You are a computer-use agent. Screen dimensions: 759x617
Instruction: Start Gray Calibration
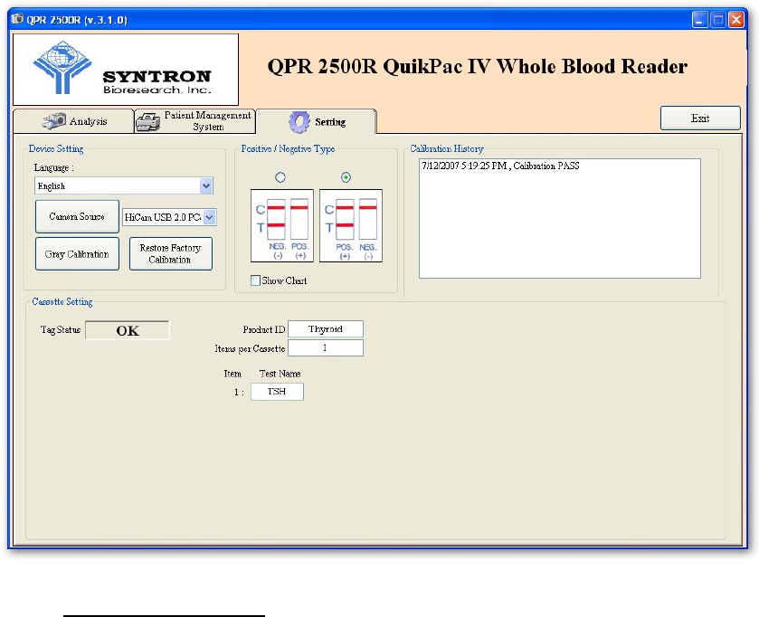[77, 253]
